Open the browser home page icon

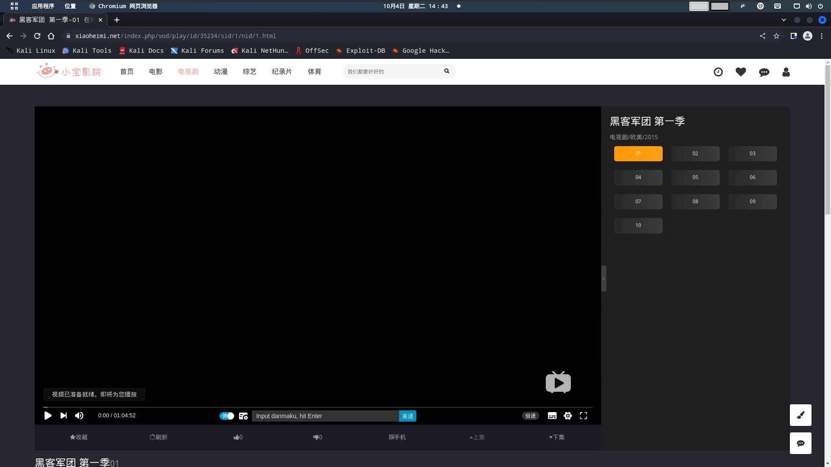pyautogui.click(x=51, y=36)
